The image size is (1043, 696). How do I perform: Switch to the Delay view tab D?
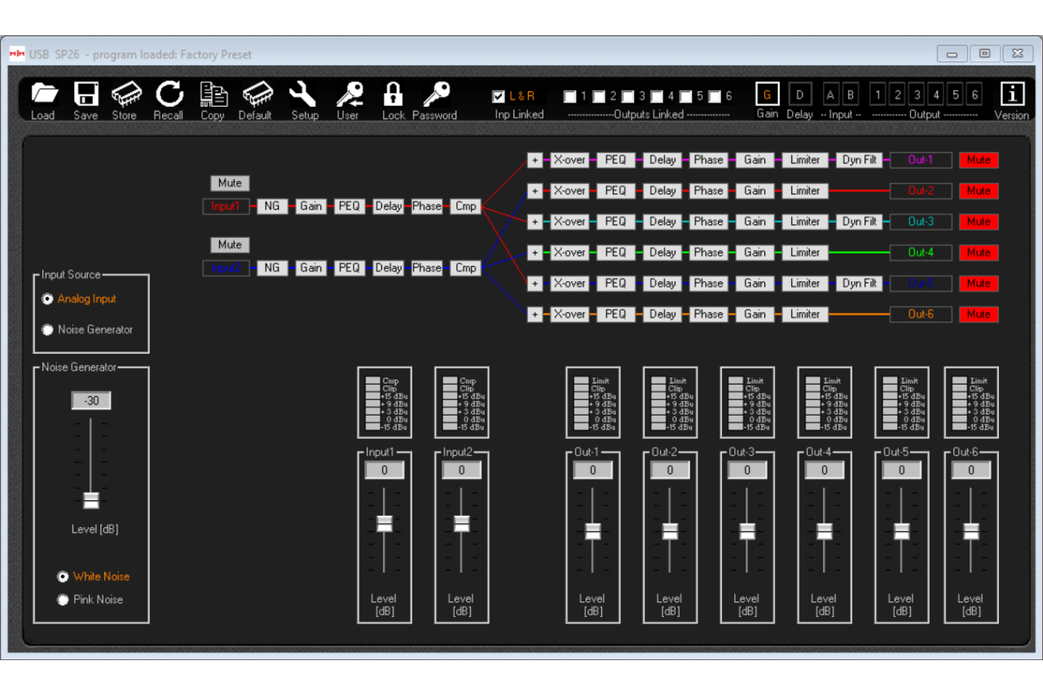coord(799,95)
